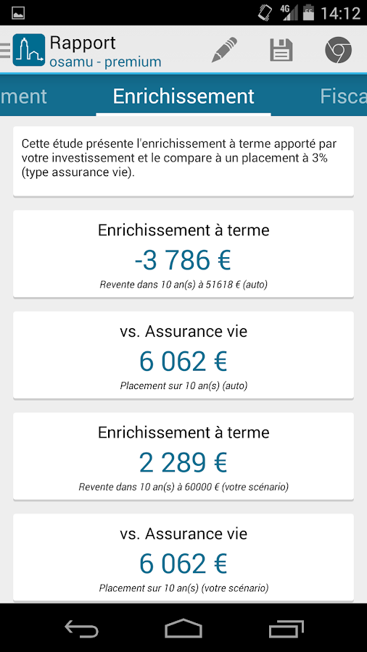Select the partially visible left tab ending in 'ment'
This screenshot has width=367, height=652.
pyautogui.click(x=23, y=96)
